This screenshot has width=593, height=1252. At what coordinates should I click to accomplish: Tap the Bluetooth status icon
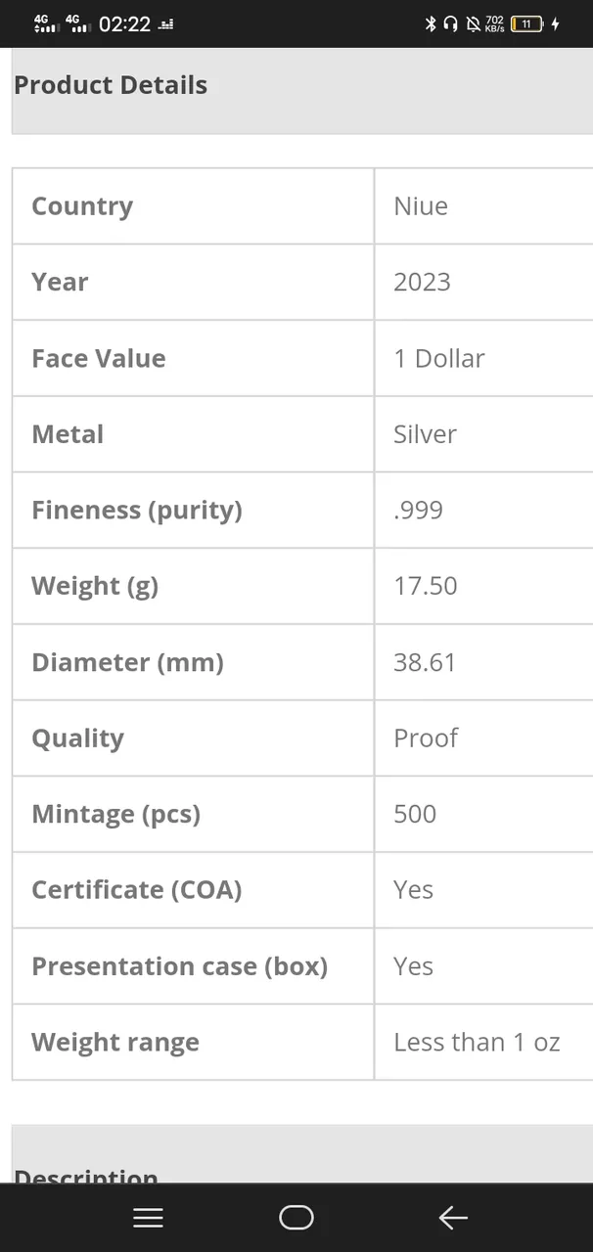[x=430, y=23]
